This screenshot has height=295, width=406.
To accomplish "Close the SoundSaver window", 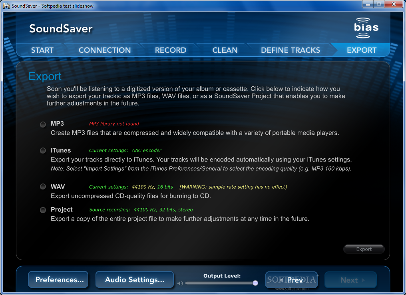I will click(394, 4).
